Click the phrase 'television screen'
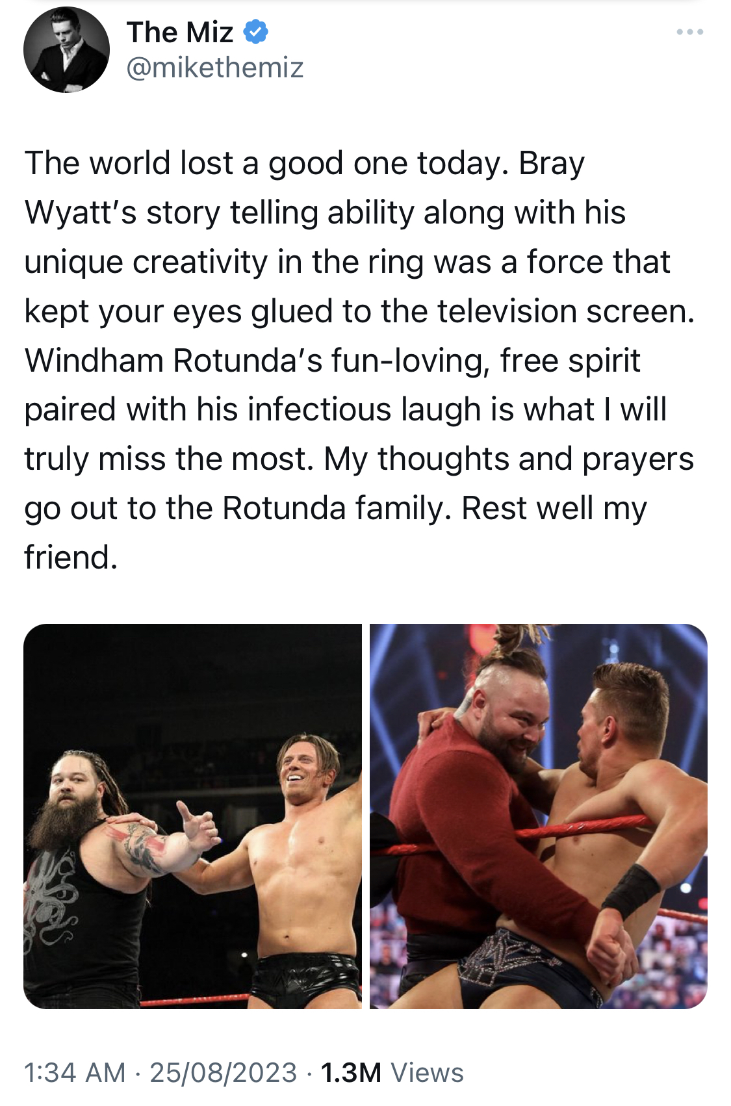Image resolution: width=731 pixels, height=1106 pixels. click(565, 311)
